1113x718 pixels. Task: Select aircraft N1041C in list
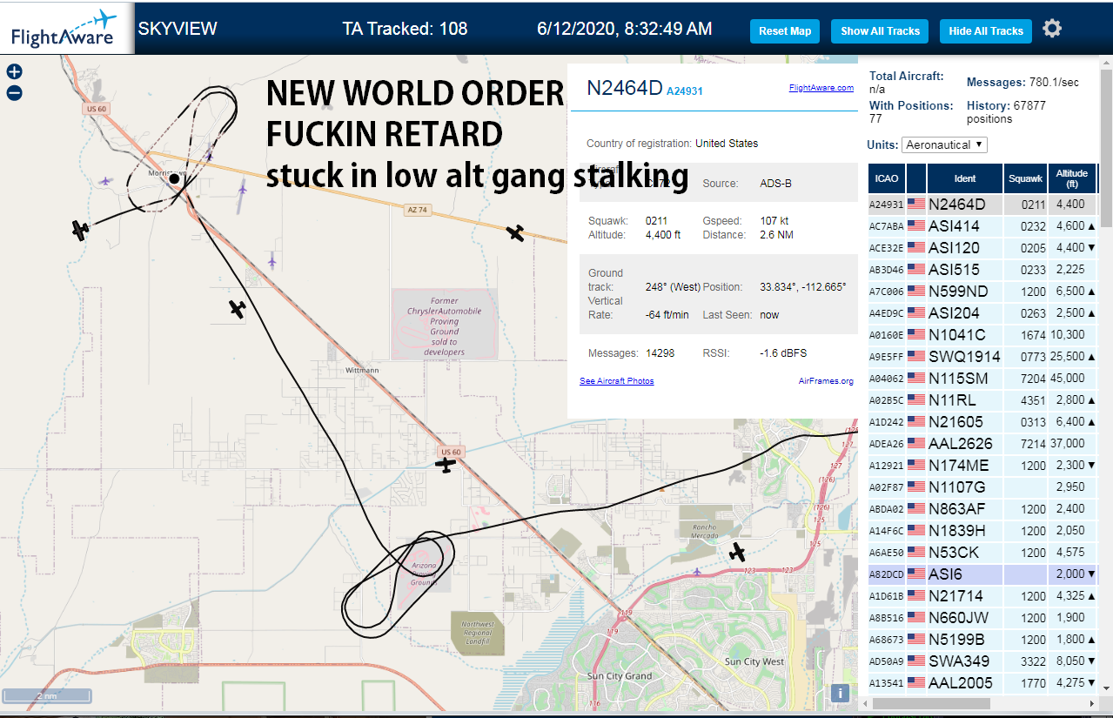(982, 335)
